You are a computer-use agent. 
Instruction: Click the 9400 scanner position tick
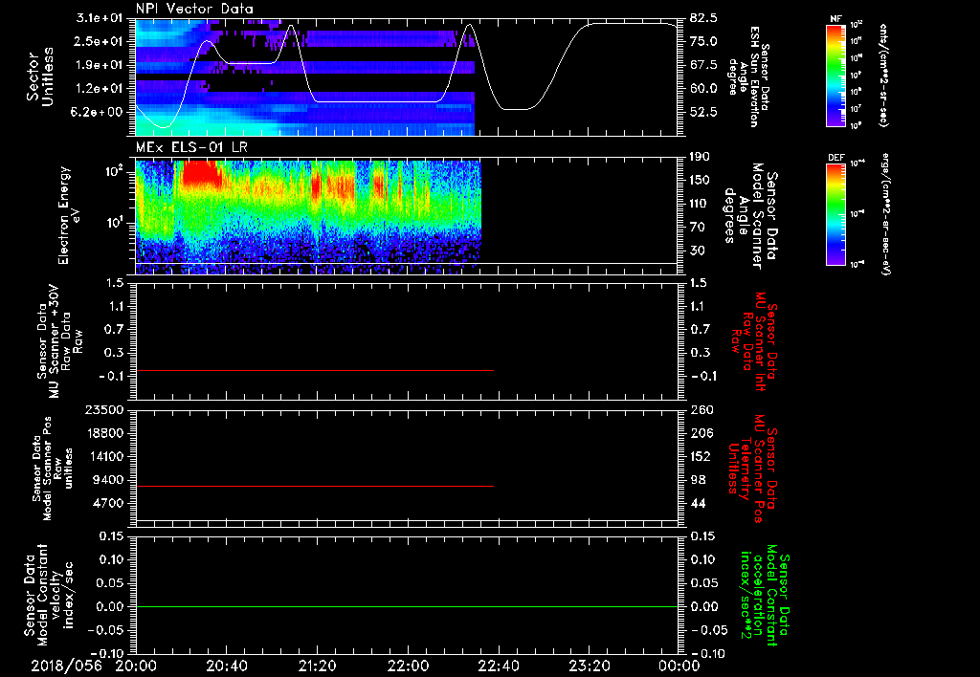(108, 480)
